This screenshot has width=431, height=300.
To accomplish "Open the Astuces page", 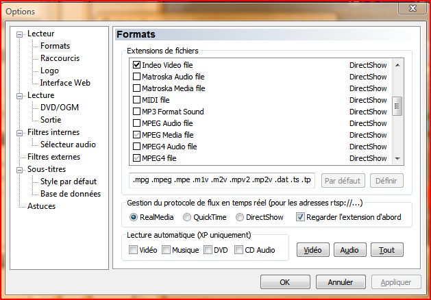I will (41, 206).
